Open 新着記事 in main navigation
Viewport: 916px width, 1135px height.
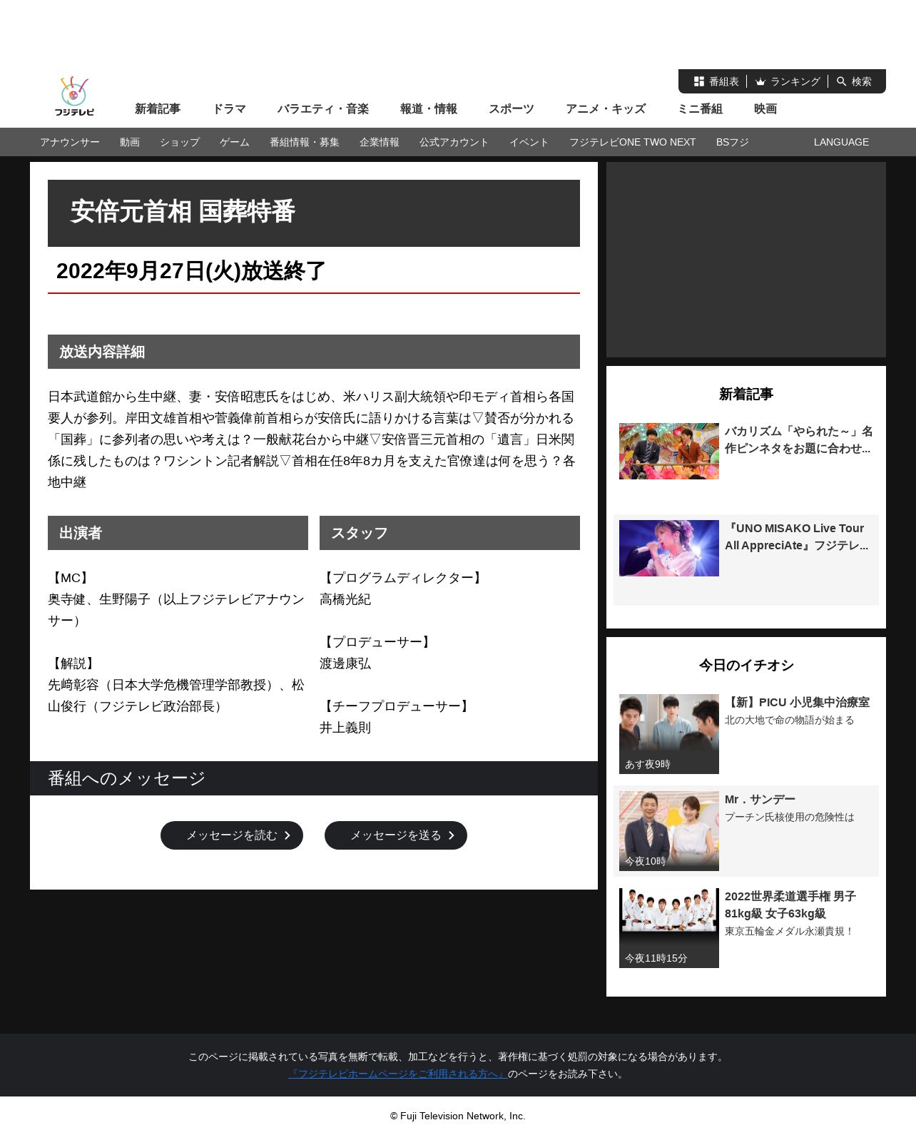158,108
